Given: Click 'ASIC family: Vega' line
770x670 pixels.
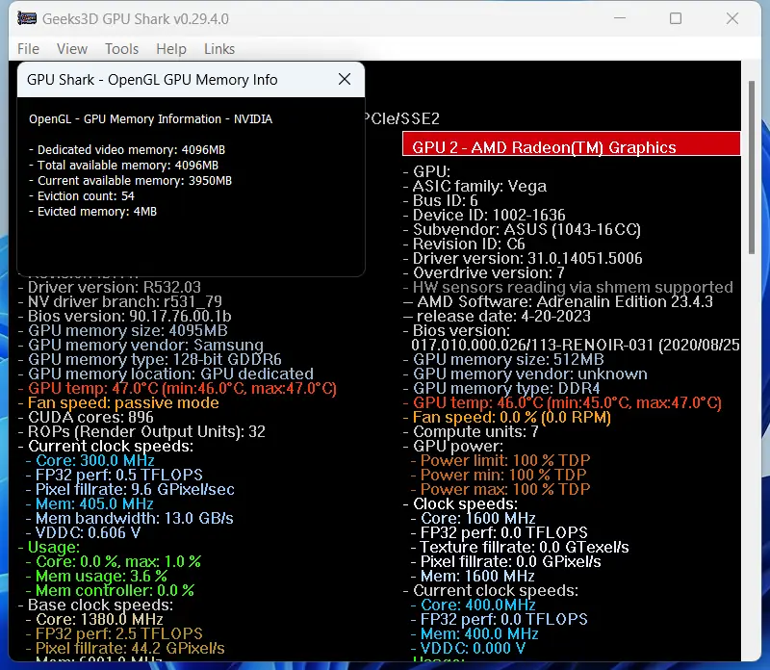Looking at the screenshot, I should 475,186.
